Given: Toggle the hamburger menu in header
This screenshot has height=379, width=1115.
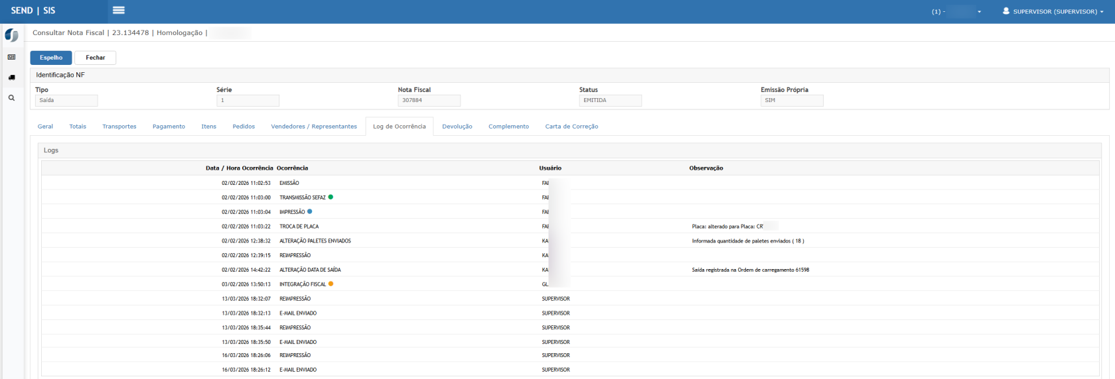Looking at the screenshot, I should [x=119, y=11].
